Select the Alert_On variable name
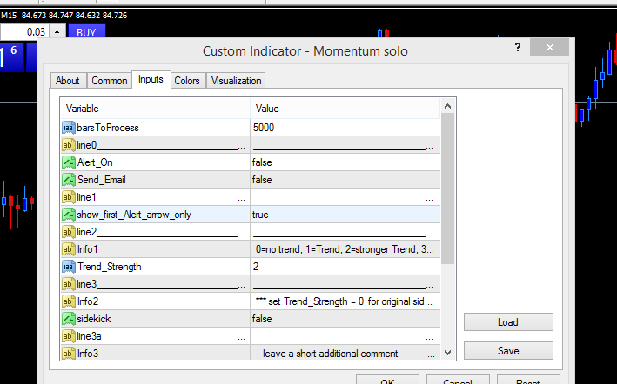This screenshot has height=384, width=617. pos(95,162)
